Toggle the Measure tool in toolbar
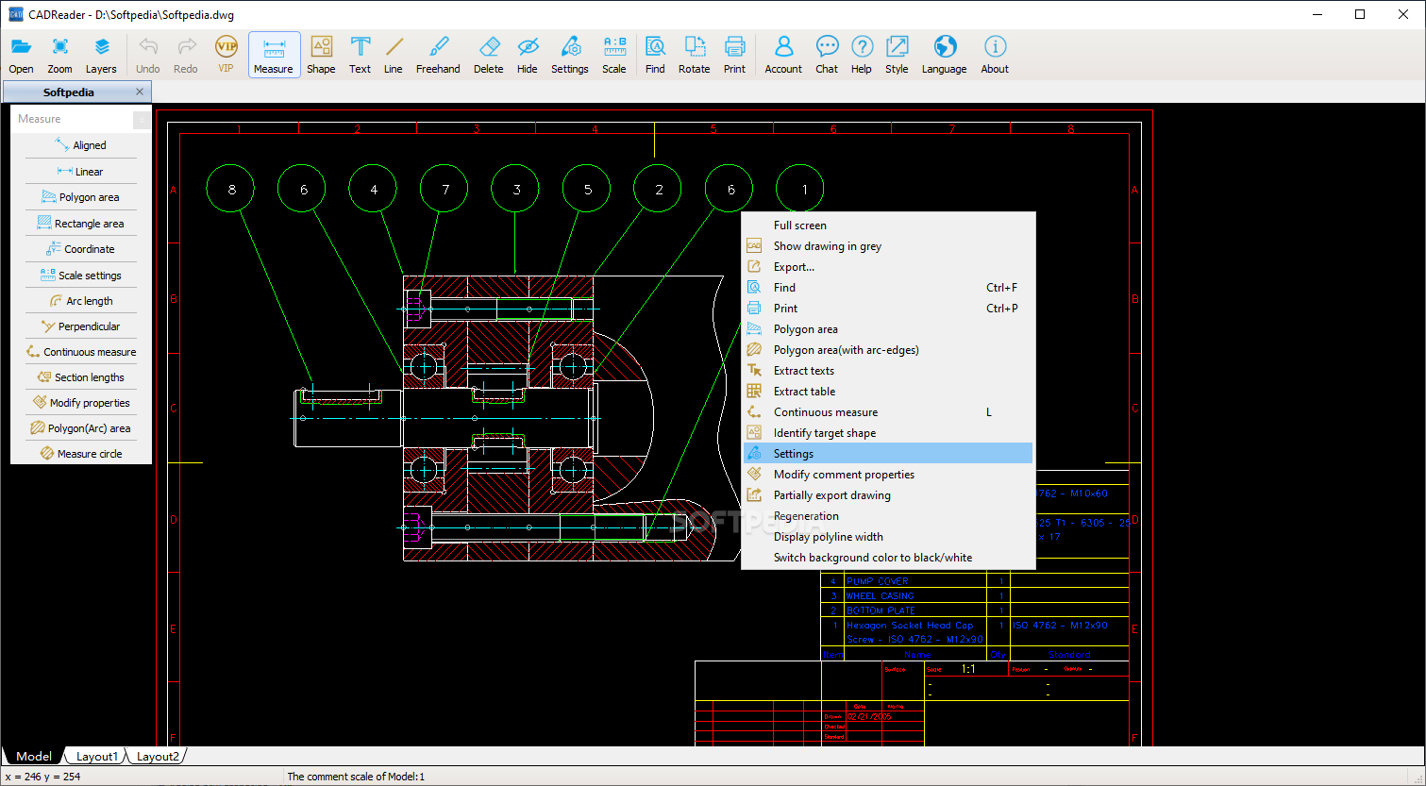 coord(274,55)
